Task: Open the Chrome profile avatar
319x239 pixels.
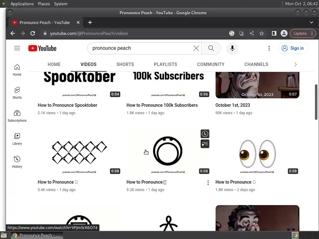Action: pos(284,33)
